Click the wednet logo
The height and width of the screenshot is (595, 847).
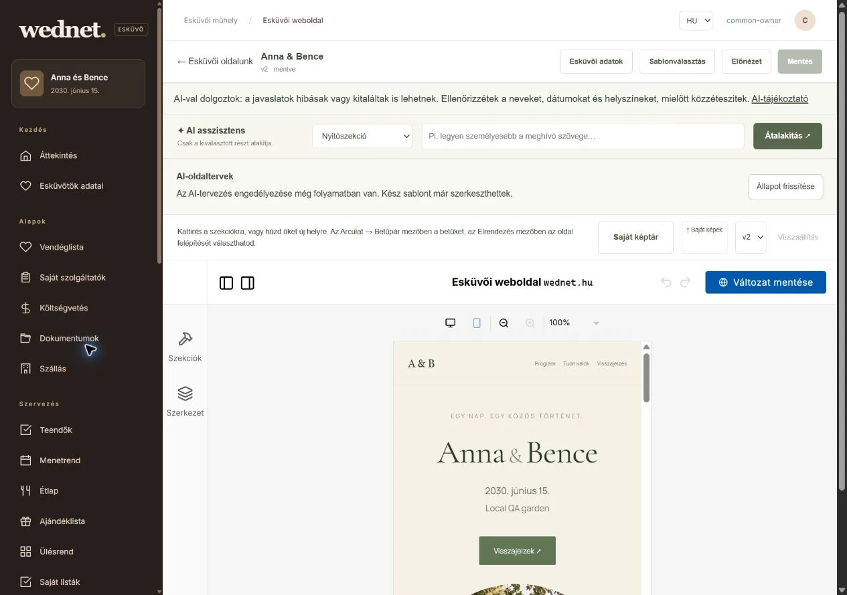pos(62,29)
